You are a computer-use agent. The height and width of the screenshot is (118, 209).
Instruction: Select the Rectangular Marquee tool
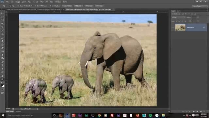[2, 17]
